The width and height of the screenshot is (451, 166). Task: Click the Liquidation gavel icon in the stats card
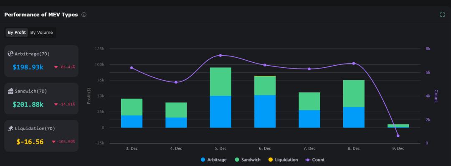coord(10,128)
